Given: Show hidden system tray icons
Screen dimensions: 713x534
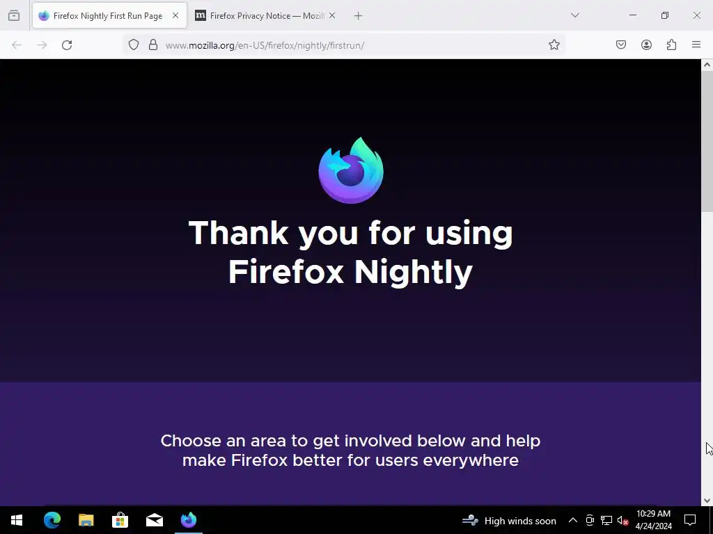Looking at the screenshot, I should pos(573,520).
